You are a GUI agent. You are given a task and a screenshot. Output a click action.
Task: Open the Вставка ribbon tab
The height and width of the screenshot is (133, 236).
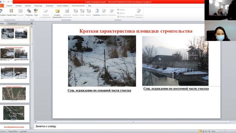point(19,6)
